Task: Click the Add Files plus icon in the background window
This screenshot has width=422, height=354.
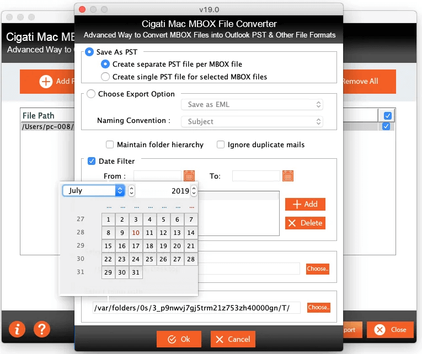Action: click(46, 81)
